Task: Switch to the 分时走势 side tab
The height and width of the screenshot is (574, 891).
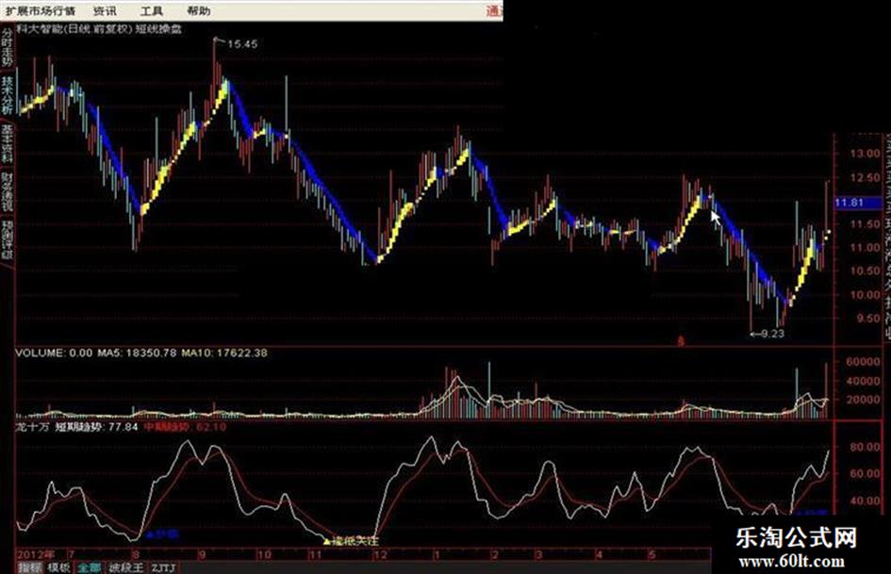Action: click(x=7, y=46)
